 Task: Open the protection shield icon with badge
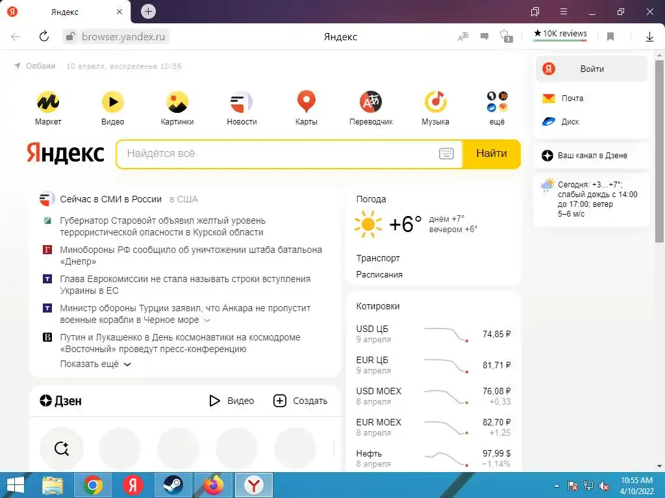506,36
